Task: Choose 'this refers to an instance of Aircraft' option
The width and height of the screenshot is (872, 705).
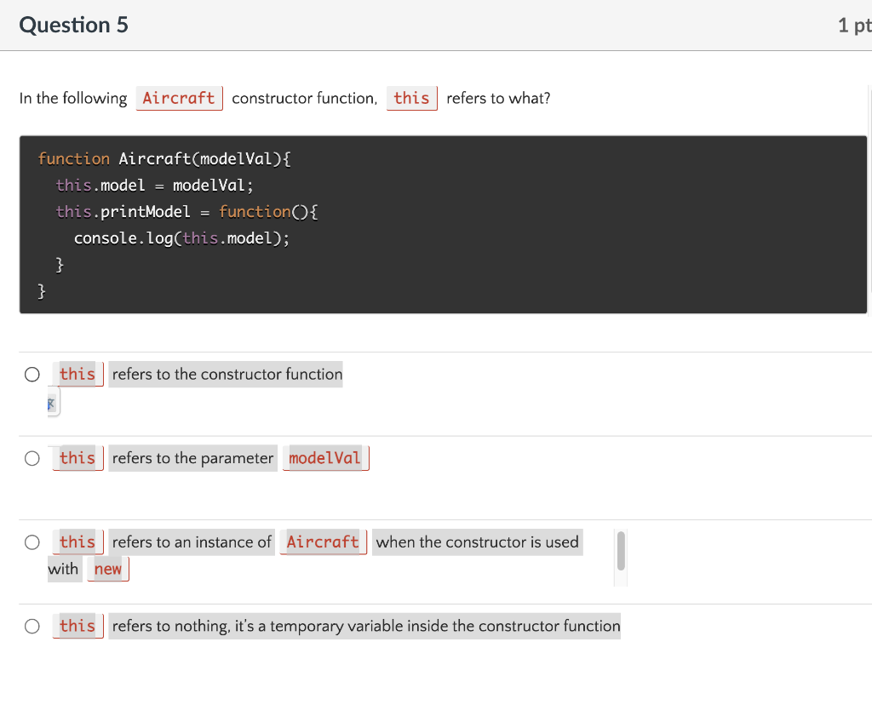Action: [x=32, y=542]
